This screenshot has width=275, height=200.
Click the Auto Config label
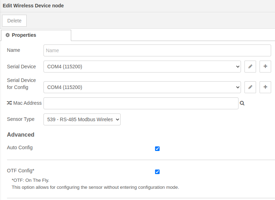pyautogui.click(x=20, y=148)
